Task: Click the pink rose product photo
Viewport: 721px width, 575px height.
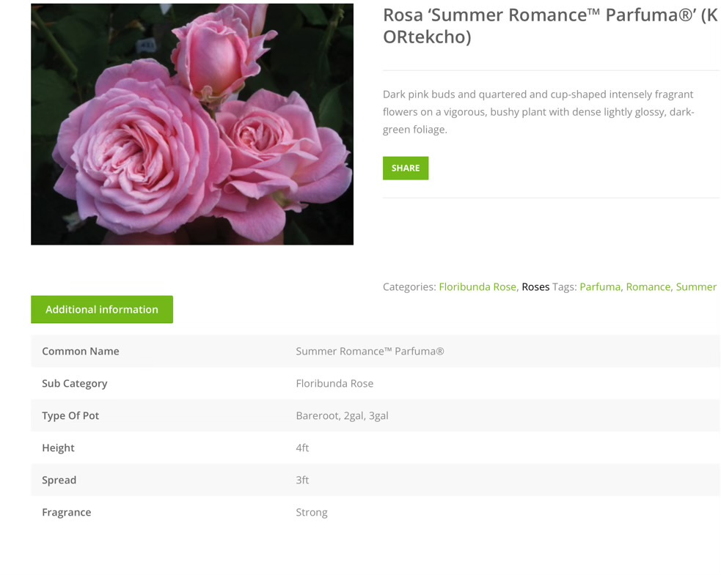Action: 192,125
